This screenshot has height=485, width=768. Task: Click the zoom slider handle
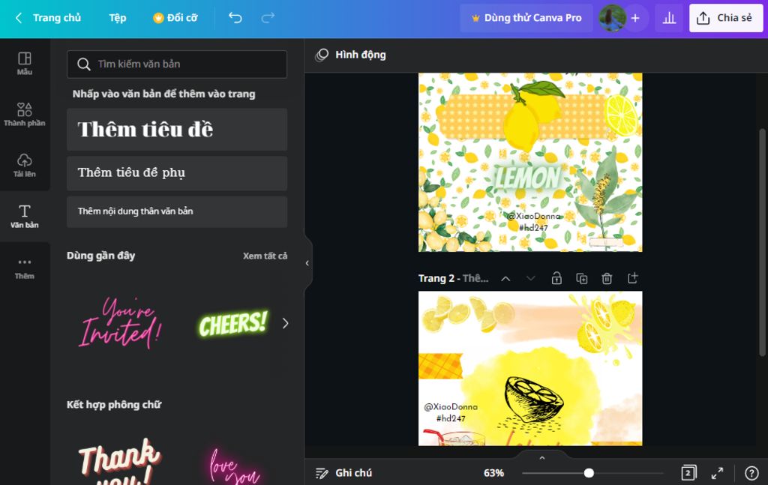click(589, 473)
